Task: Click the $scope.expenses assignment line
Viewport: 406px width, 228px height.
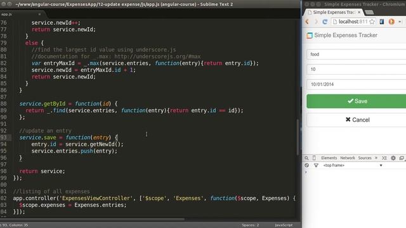Action: 73,205
